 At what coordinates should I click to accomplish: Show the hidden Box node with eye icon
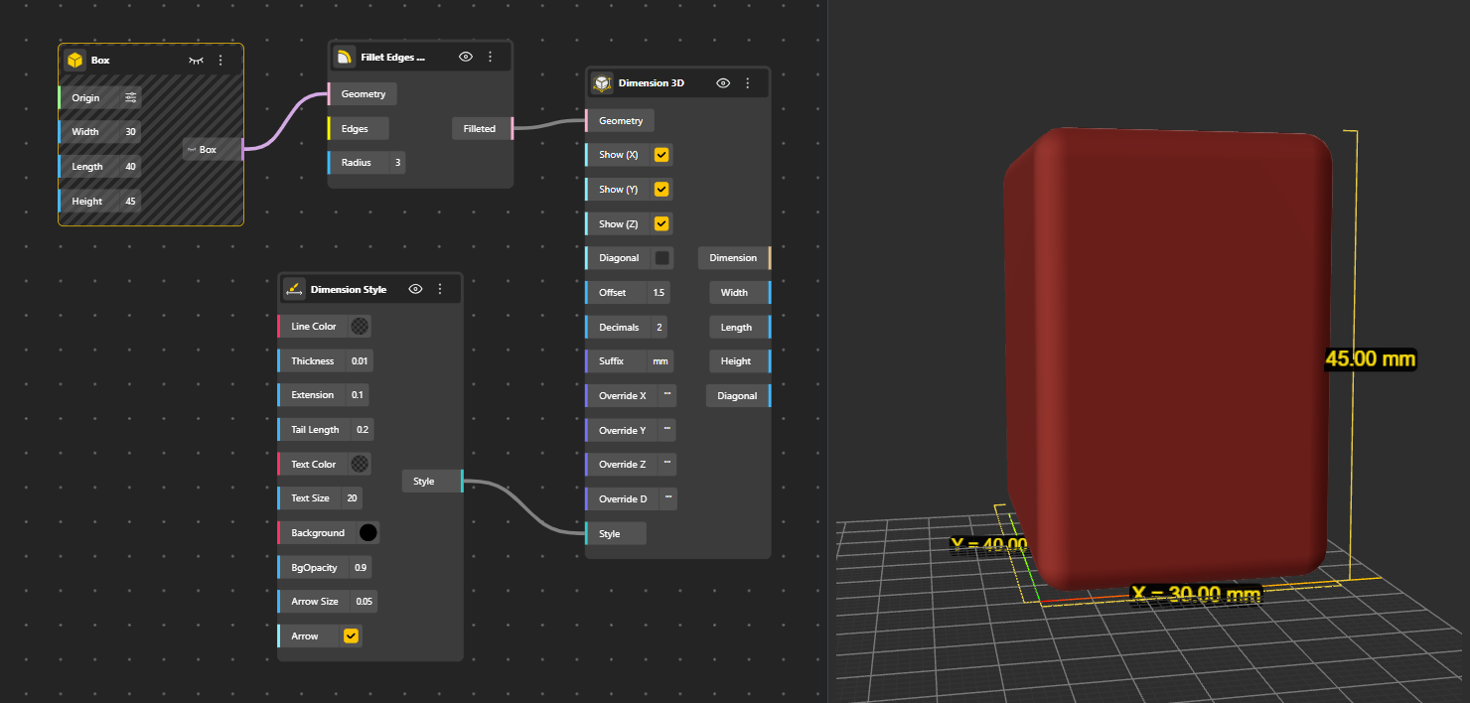click(196, 61)
